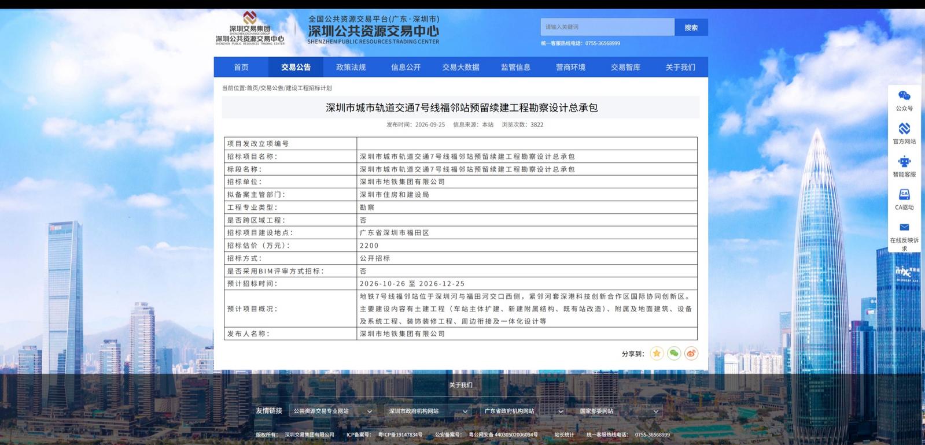The width and height of the screenshot is (925, 445).
Task: Open the 粤公网安备 44030502006094号 link
Action: point(503,435)
